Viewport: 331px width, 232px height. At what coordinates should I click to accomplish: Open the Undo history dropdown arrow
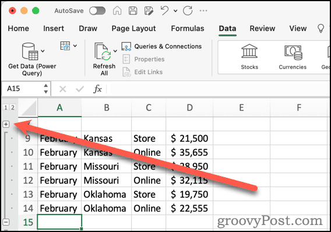pos(175,10)
